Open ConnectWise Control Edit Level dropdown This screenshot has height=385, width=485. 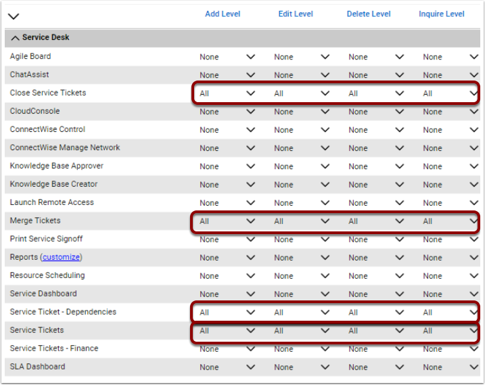[x=302, y=130]
